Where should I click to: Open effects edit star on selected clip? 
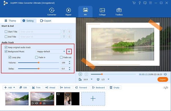[40, 103]
